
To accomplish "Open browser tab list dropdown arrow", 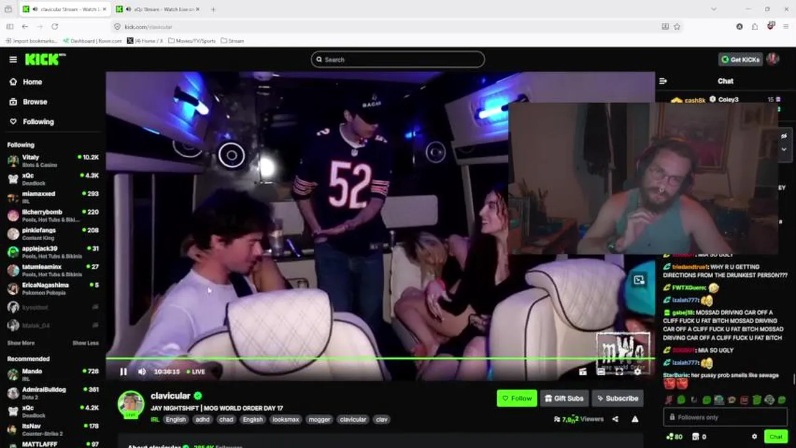I will (714, 9).
